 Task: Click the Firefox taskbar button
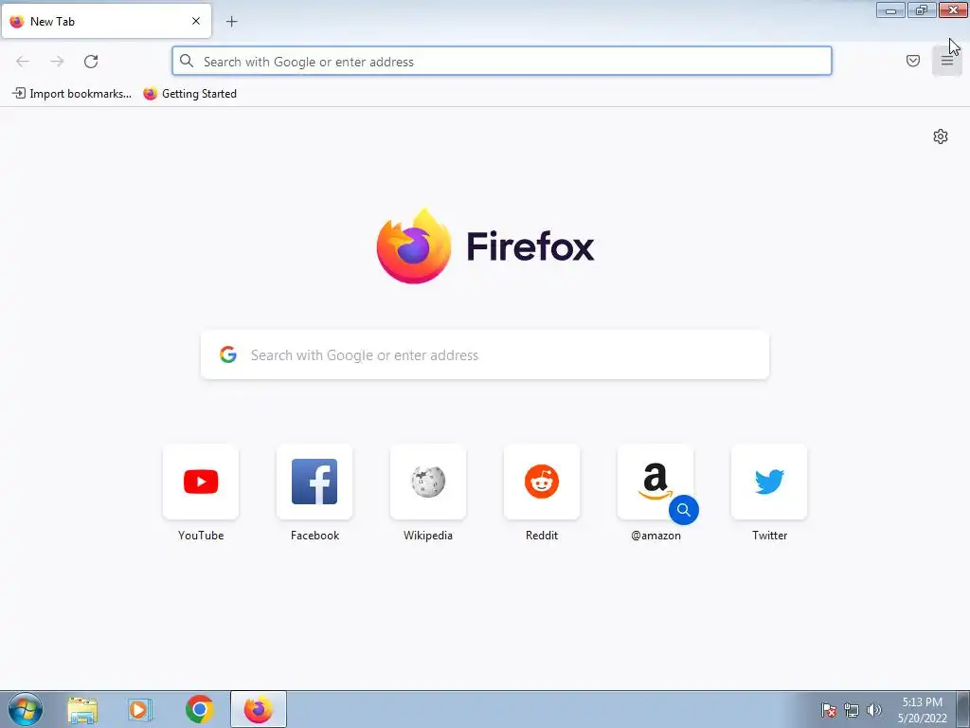[259, 709]
